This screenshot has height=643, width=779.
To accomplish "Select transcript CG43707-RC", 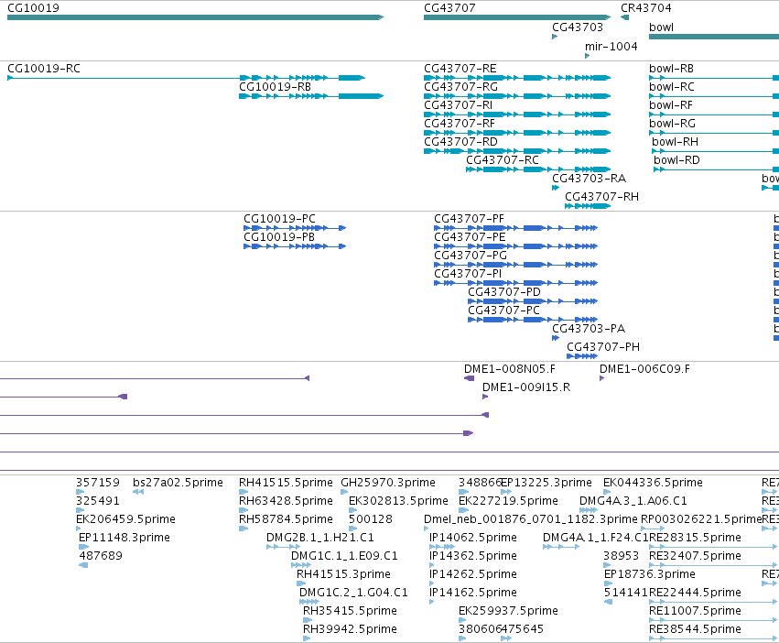I will tap(538, 169).
